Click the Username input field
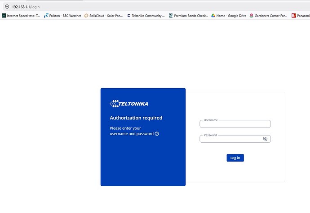This screenshot has height=213, width=310. click(x=235, y=124)
